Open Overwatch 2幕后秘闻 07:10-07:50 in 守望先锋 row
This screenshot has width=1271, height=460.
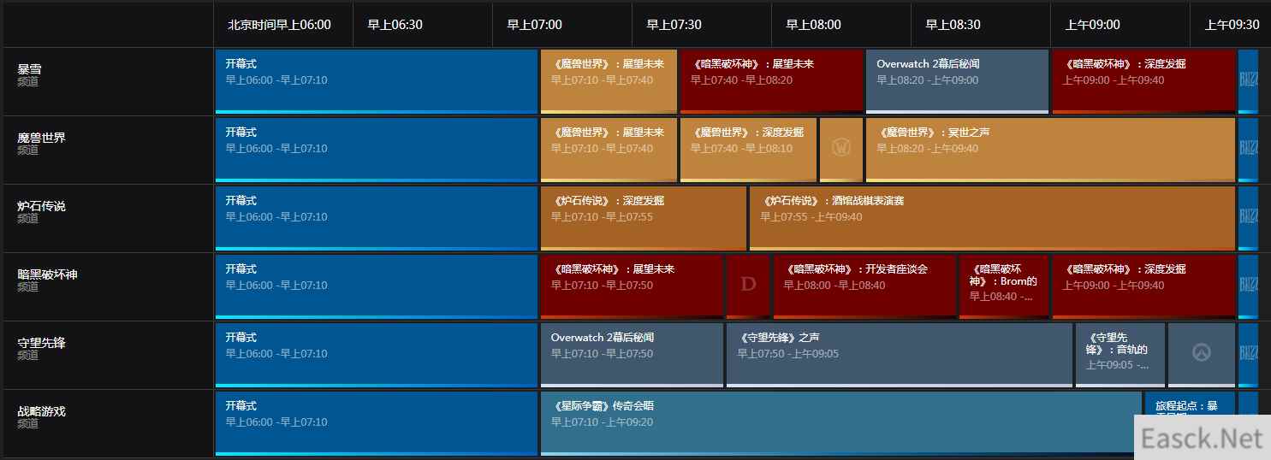[x=632, y=355]
